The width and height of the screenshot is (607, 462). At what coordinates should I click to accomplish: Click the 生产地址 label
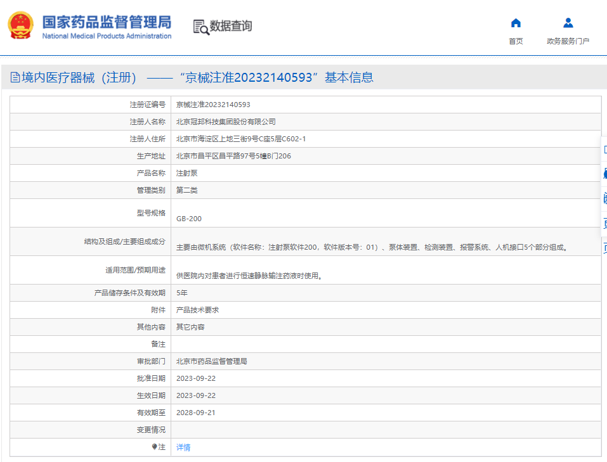(151, 156)
